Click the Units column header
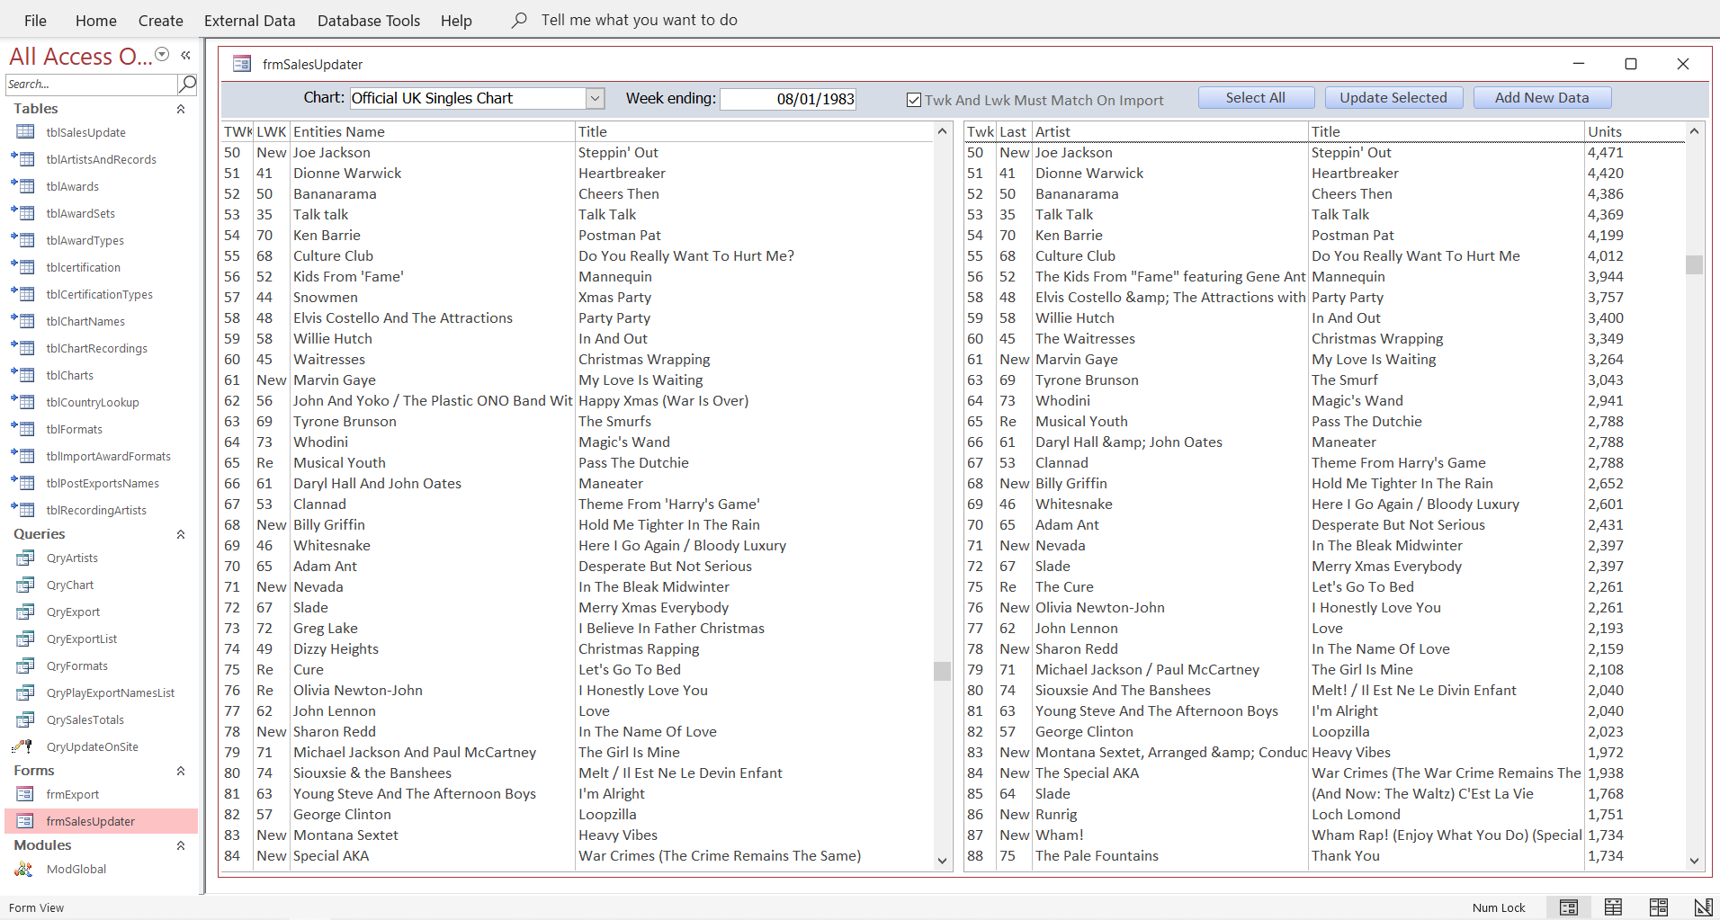Screen dimensions: 1720x920 point(1634,131)
